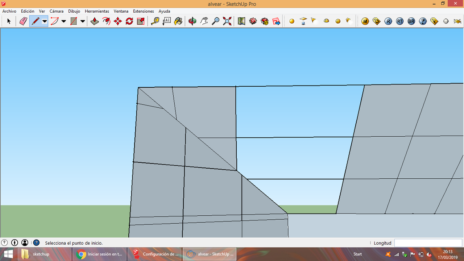464x261 pixels.
Task: Select the Text label tool
Action: (167, 21)
